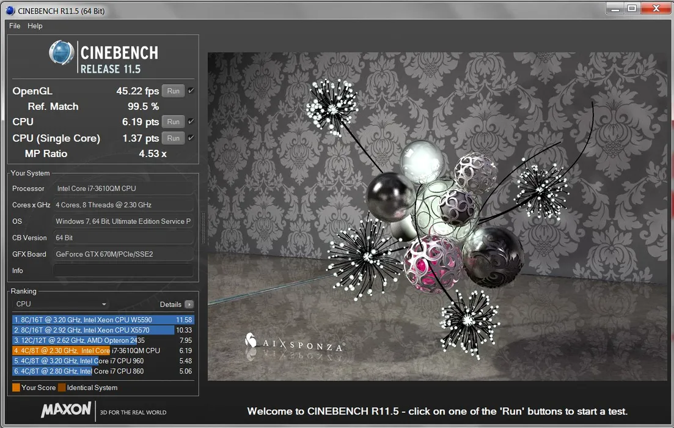Click the MP Ratio value 4.53 x
Screen dimensions: 674x428
tap(153, 153)
